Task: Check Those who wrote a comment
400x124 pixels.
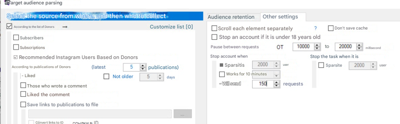Action: (x=23, y=86)
